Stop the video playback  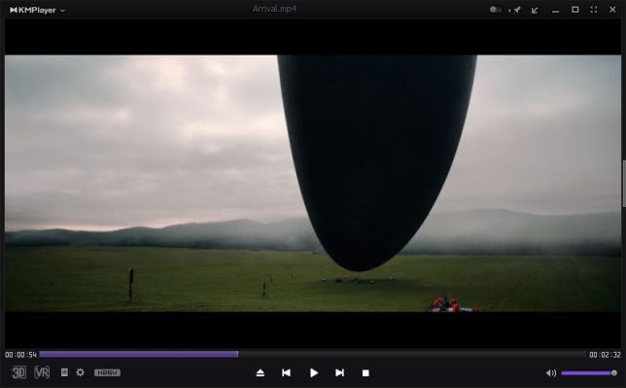click(x=365, y=372)
